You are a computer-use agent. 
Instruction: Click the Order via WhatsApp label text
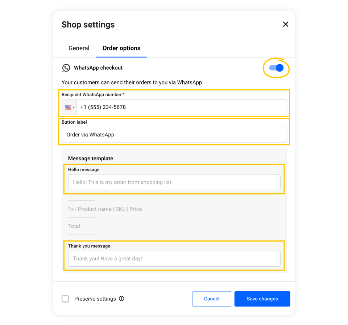pos(91,135)
